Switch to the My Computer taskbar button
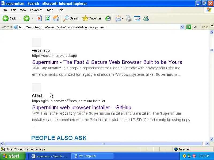Image resolution: width=214 pixels, height=160 pixels. pos(92,156)
